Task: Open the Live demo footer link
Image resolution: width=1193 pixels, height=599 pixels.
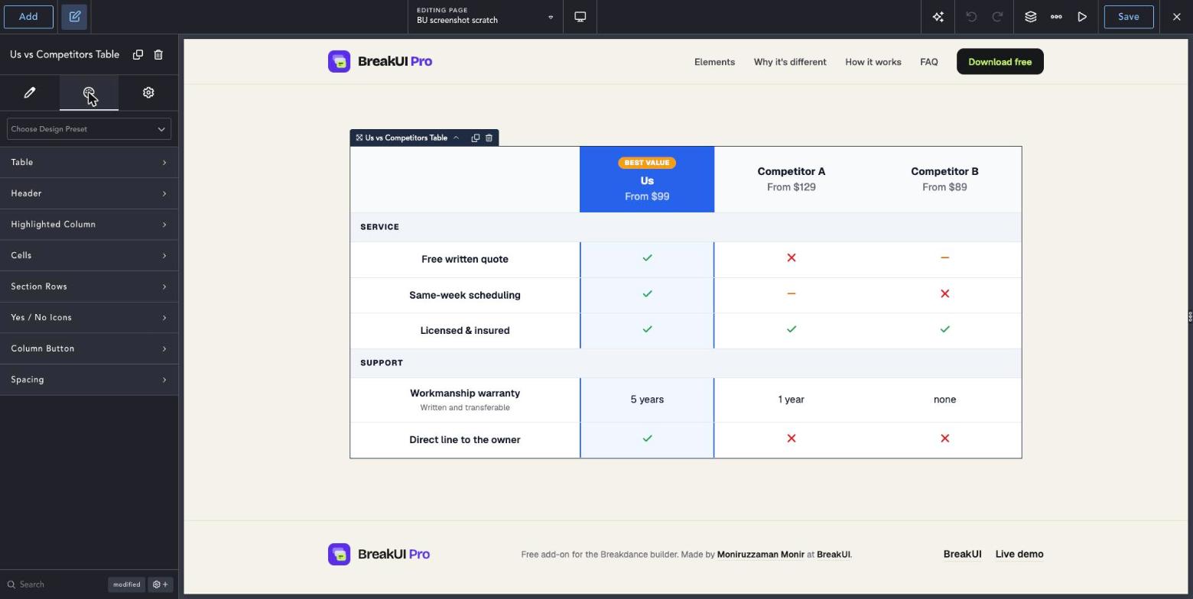Action: pos(1019,555)
